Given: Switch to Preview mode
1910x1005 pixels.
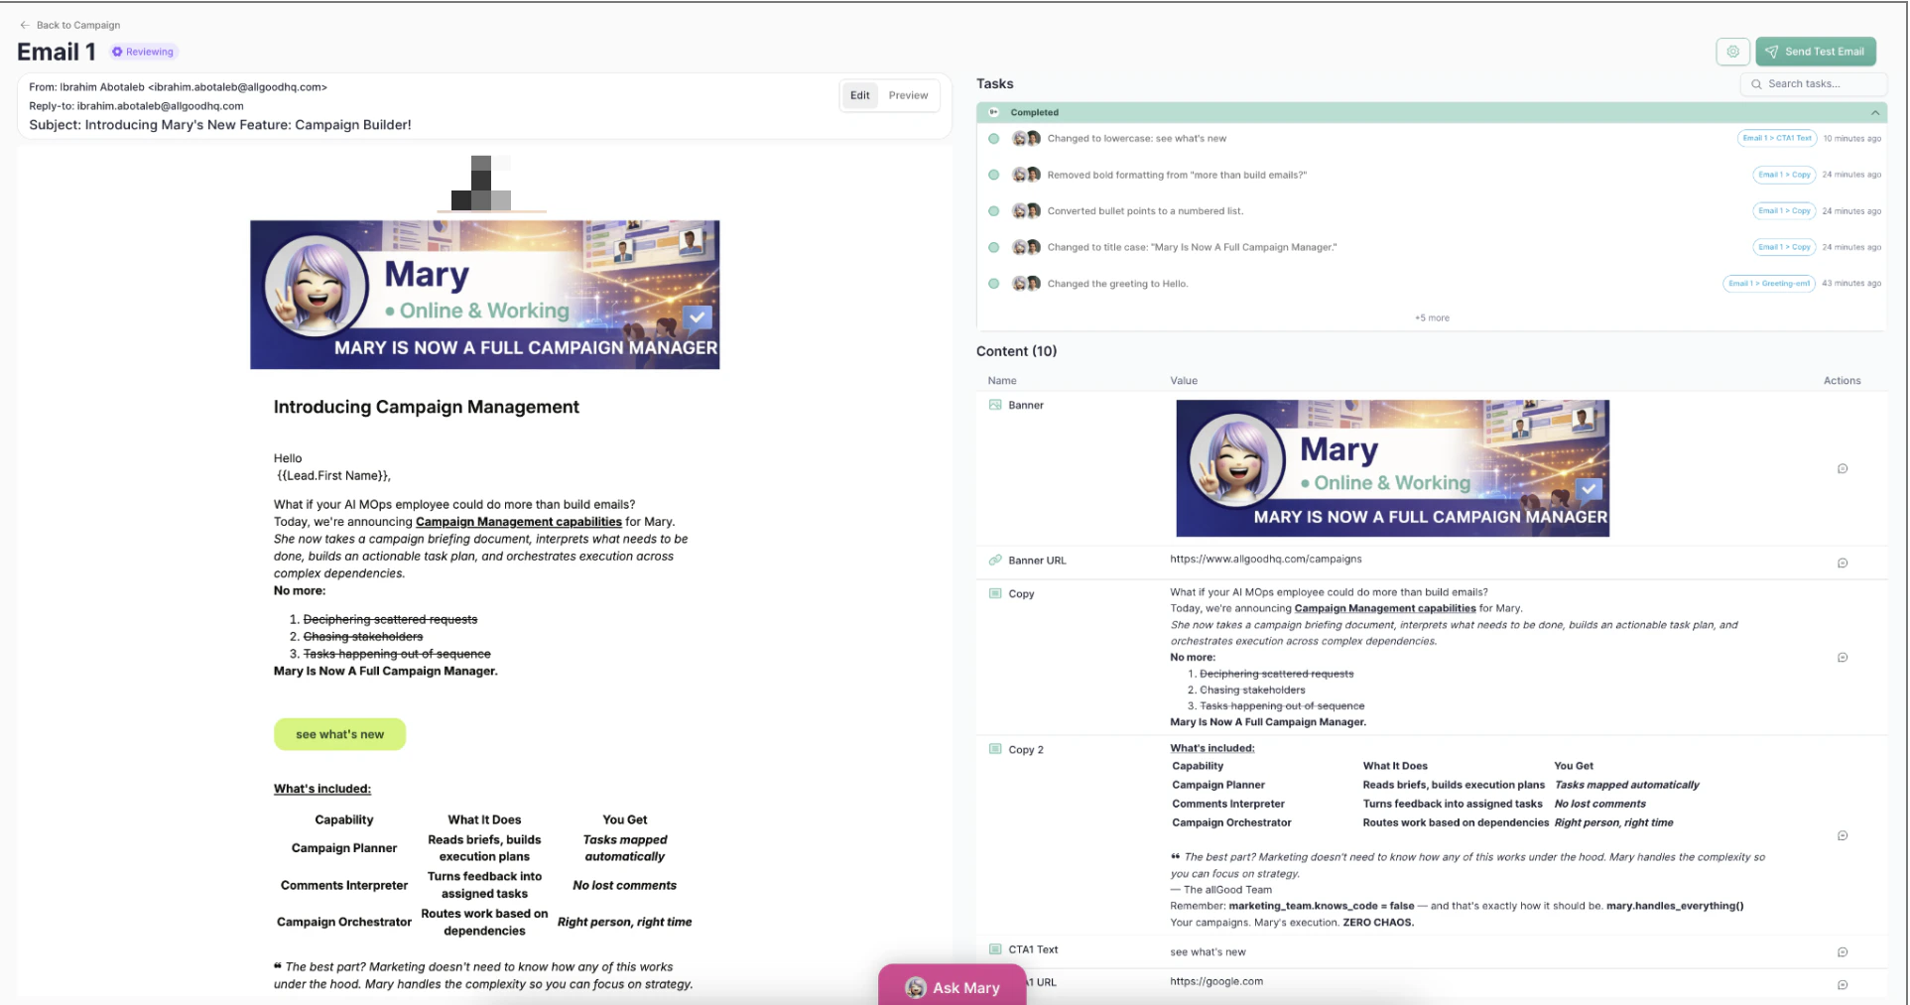Looking at the screenshot, I should [x=908, y=95].
